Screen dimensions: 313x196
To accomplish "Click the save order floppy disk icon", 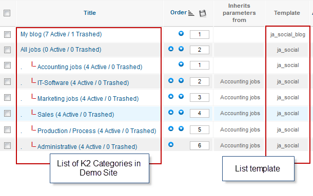I will (203, 13).
